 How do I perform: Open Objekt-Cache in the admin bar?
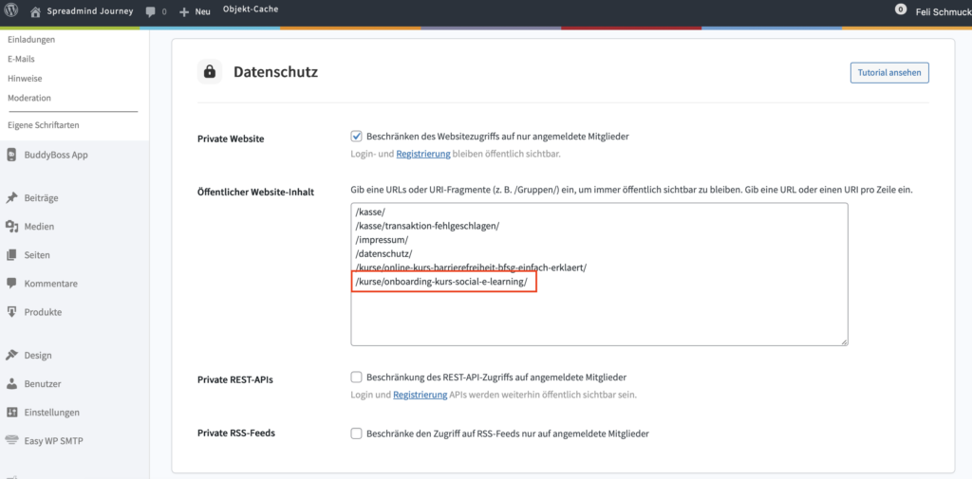point(251,9)
